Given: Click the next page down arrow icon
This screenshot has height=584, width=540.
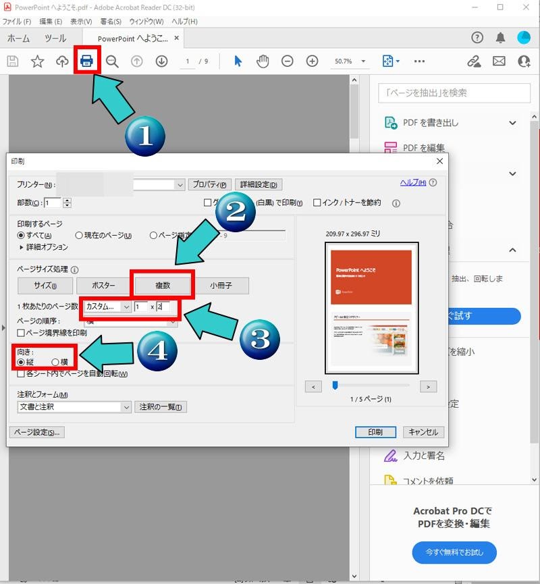Looking at the screenshot, I should tap(161, 61).
